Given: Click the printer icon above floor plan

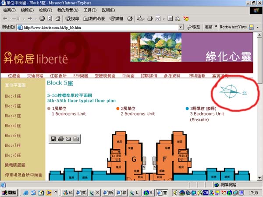Looking at the screenshot, I should click(x=60, y=139).
